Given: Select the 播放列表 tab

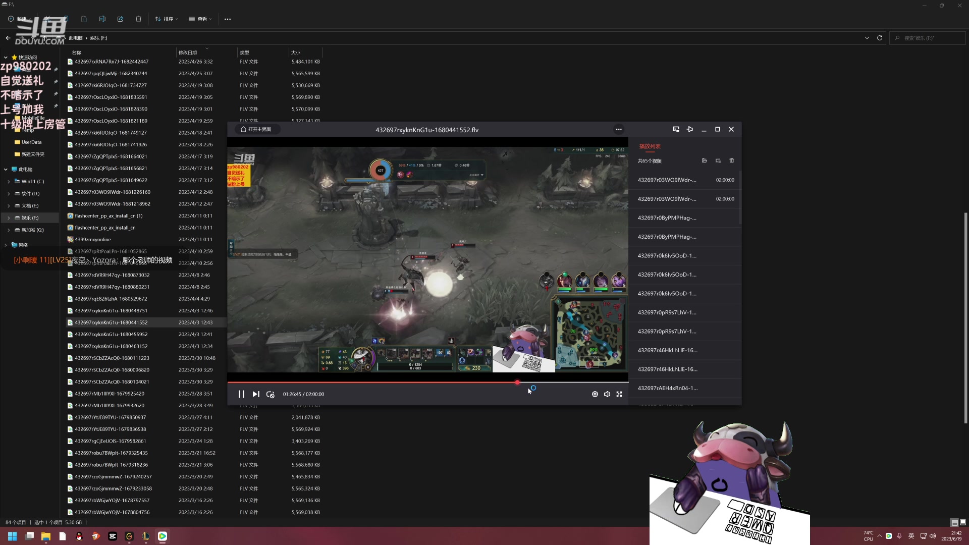Looking at the screenshot, I should [x=650, y=146].
